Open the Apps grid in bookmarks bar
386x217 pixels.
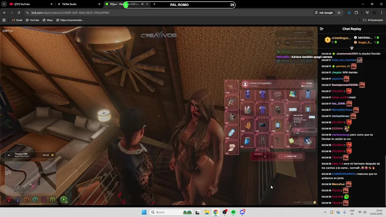[4, 20]
